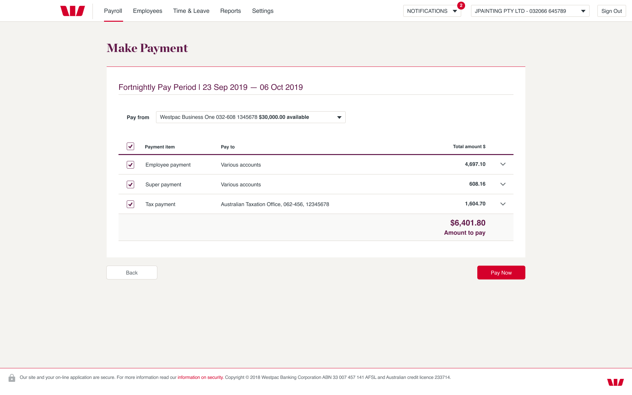Uncheck the Employee payment checkbox

[x=130, y=165]
